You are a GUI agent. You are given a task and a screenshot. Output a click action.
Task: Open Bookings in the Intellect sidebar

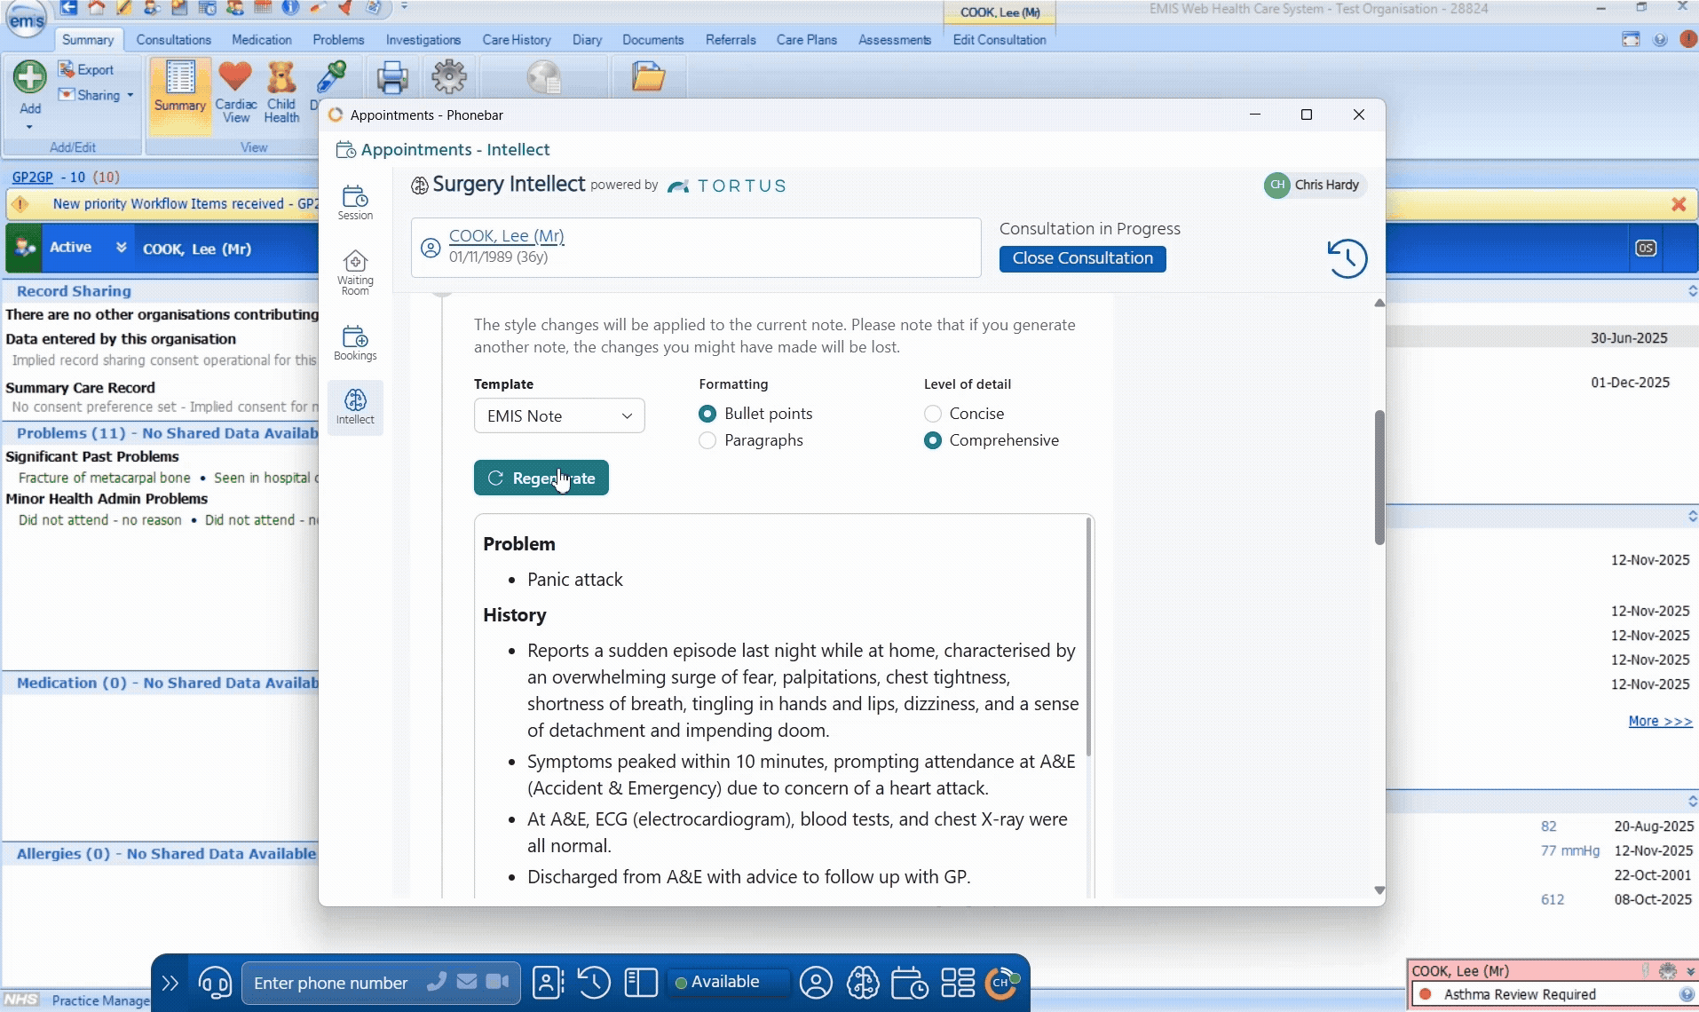coord(355,342)
